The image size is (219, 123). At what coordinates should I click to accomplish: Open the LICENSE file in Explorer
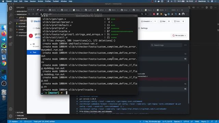[22, 24]
